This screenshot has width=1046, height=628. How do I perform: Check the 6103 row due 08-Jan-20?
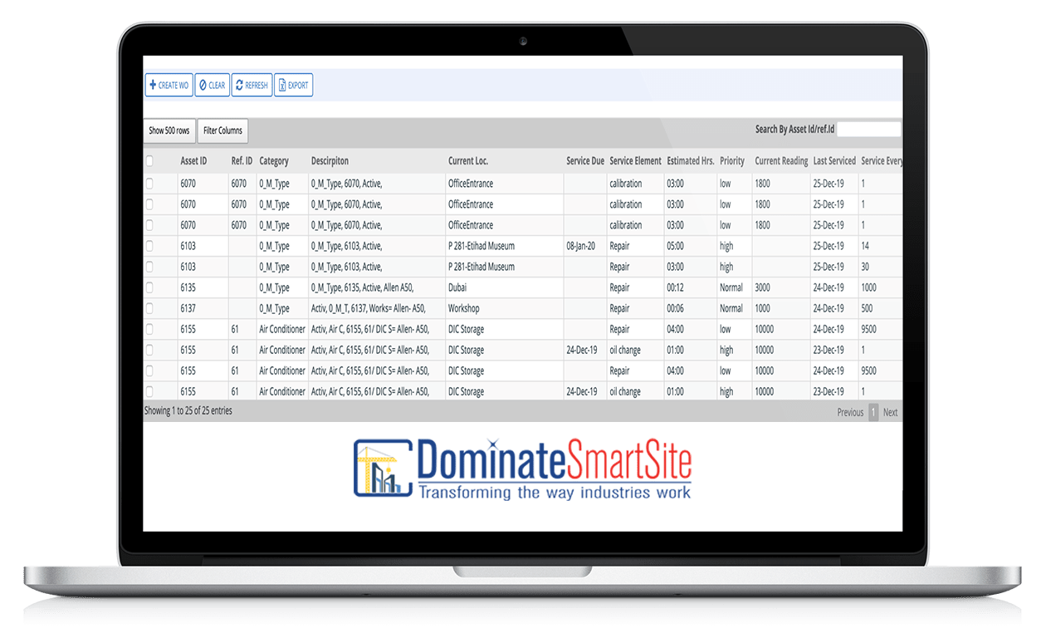coord(149,246)
